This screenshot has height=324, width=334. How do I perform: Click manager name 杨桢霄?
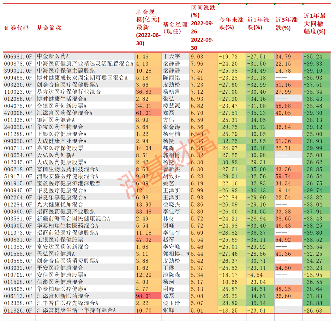(x=171, y=92)
